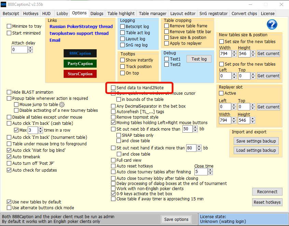289x226 pixels.
Task: Open the StarsCaption red banner link
Action: tap(80, 74)
